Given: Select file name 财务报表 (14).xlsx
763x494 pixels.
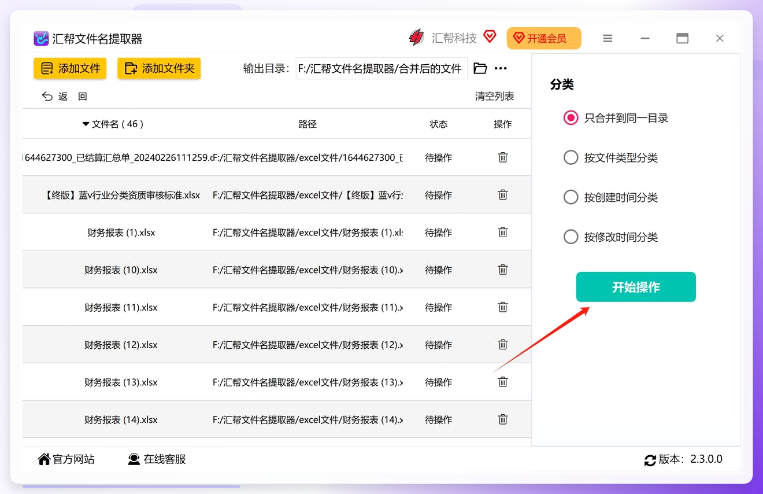Looking at the screenshot, I should coord(121,420).
